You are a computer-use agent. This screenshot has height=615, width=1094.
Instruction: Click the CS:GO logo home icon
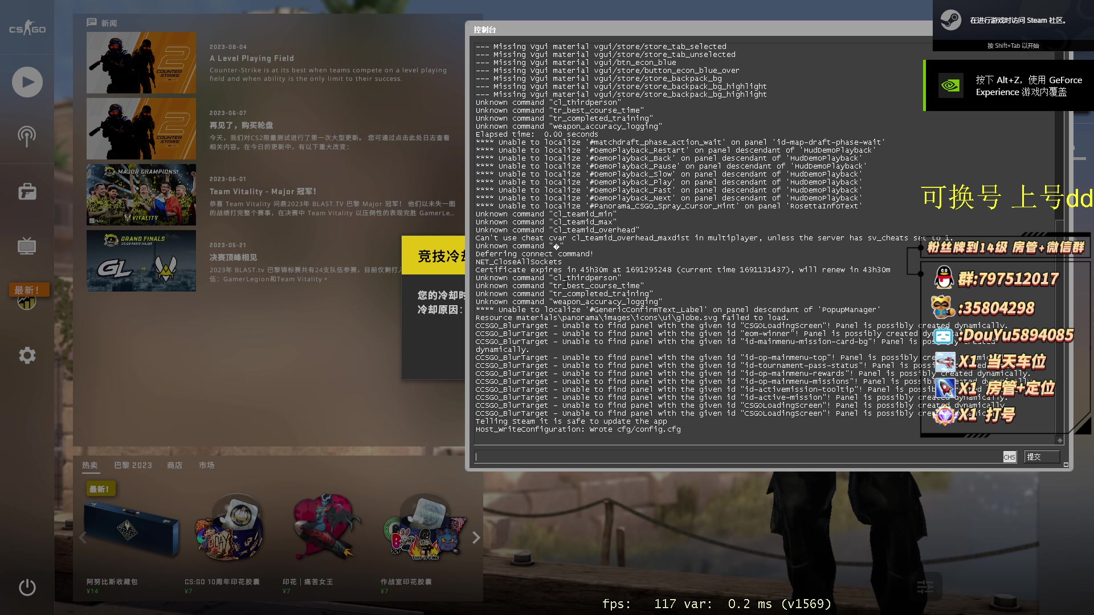click(x=27, y=28)
